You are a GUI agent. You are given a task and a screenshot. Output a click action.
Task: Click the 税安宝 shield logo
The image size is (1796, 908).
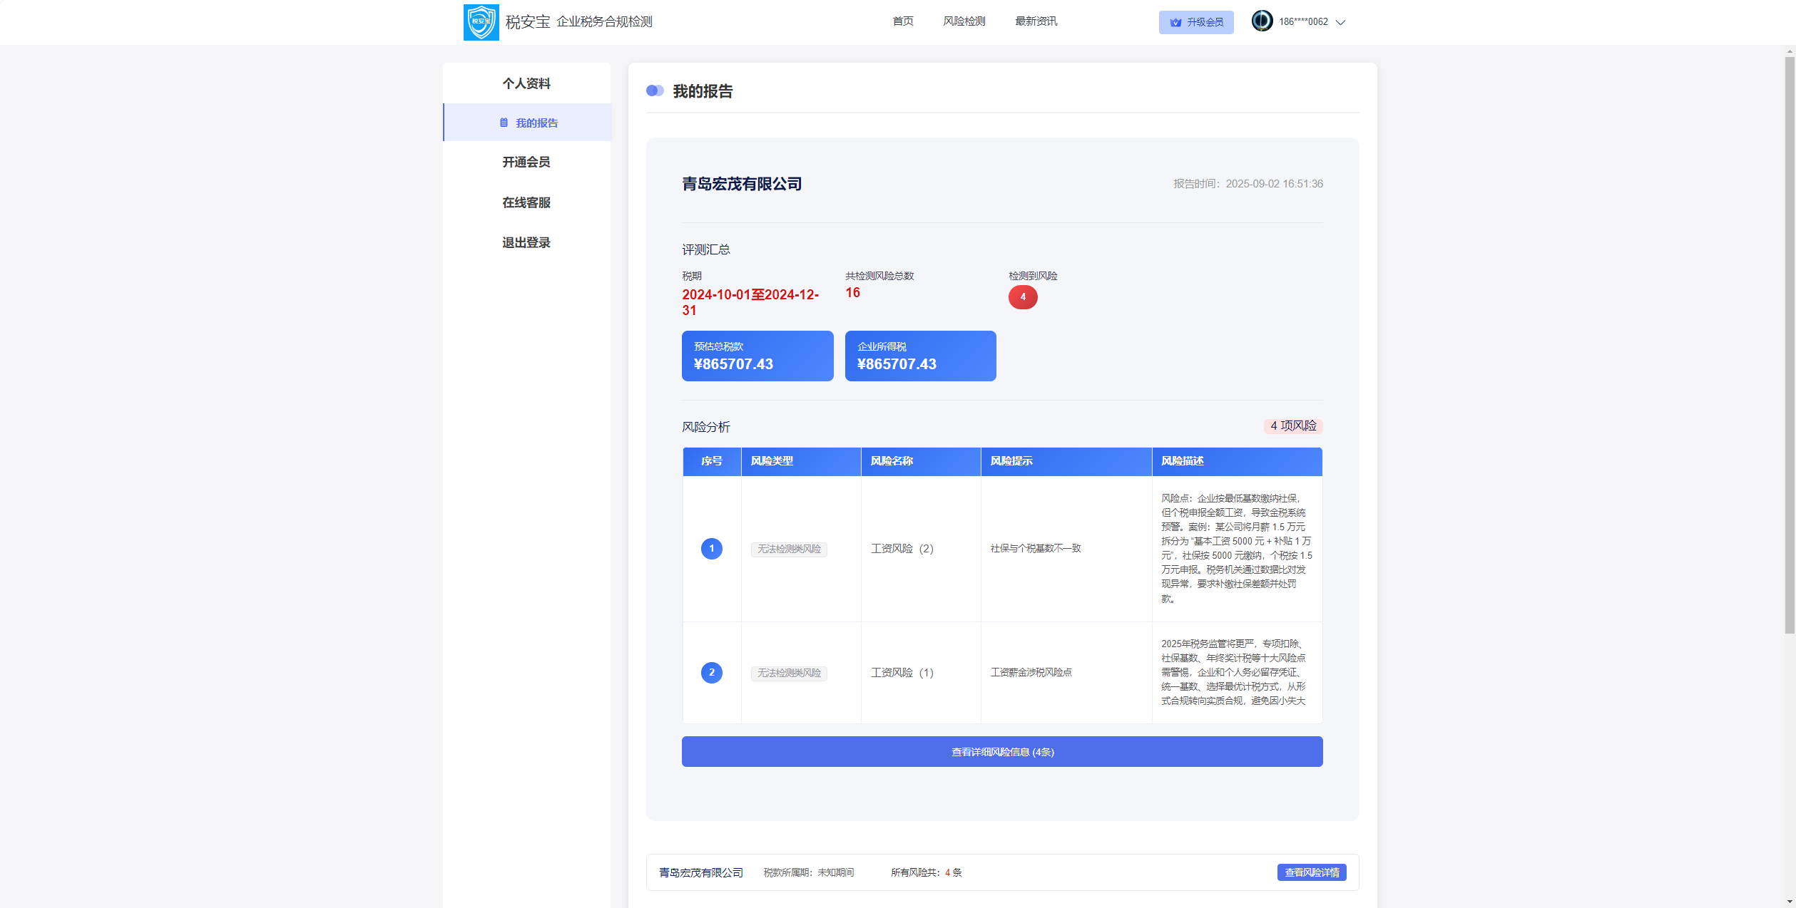[x=481, y=22]
